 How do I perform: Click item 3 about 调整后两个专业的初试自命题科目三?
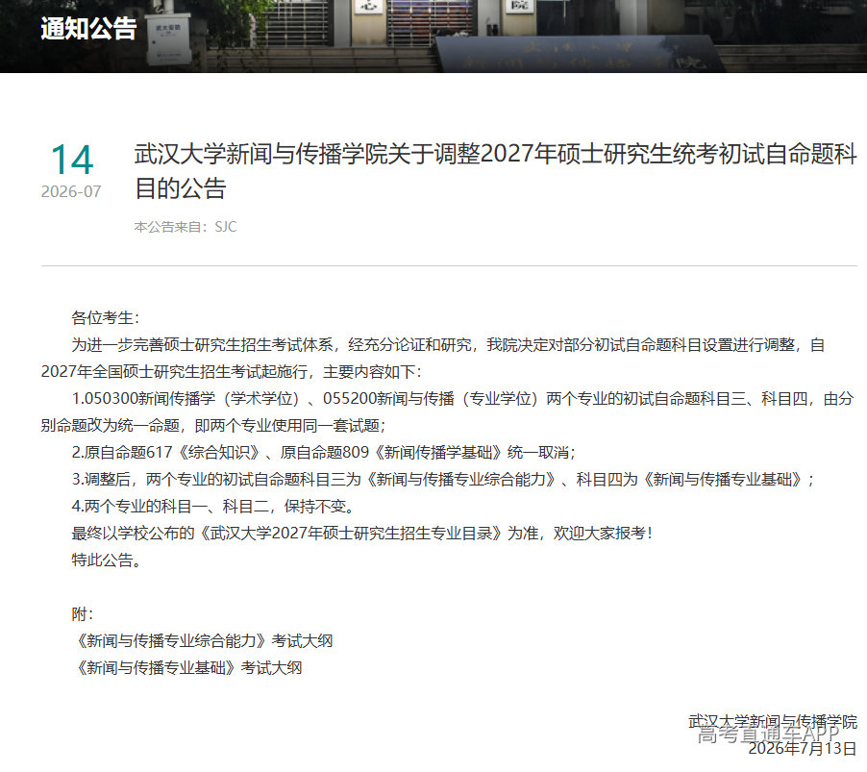pyautogui.click(x=443, y=480)
